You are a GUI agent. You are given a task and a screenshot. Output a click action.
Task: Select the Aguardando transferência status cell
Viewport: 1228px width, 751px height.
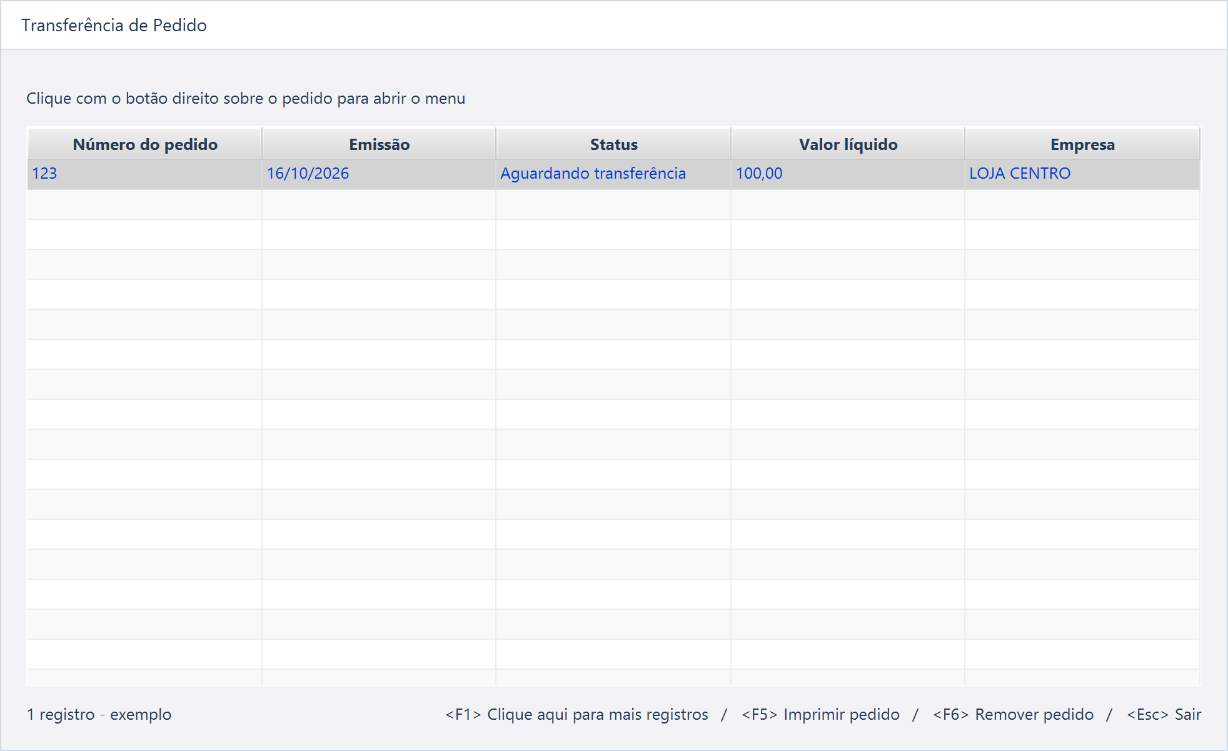tap(613, 174)
